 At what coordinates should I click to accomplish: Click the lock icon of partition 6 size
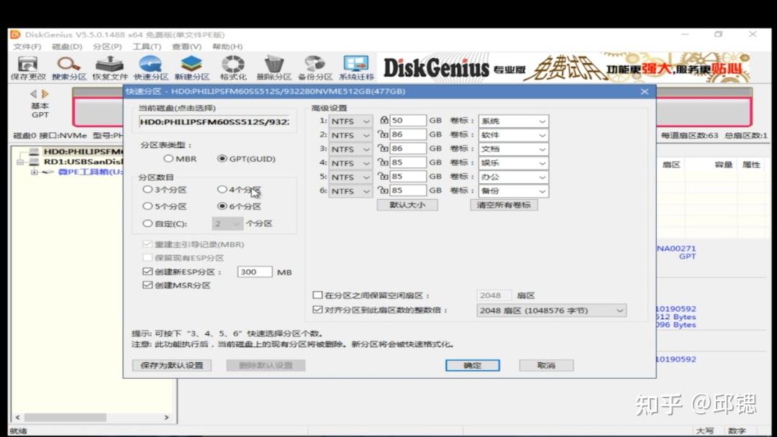point(383,190)
